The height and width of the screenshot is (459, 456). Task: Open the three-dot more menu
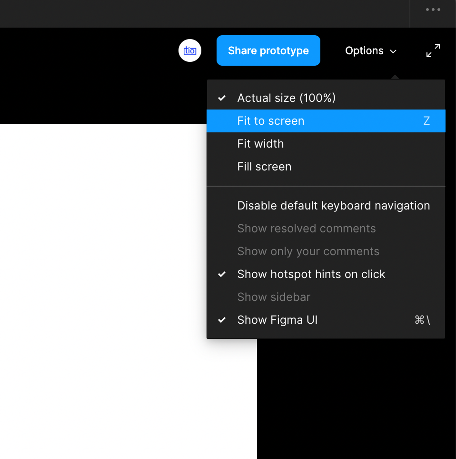click(433, 10)
